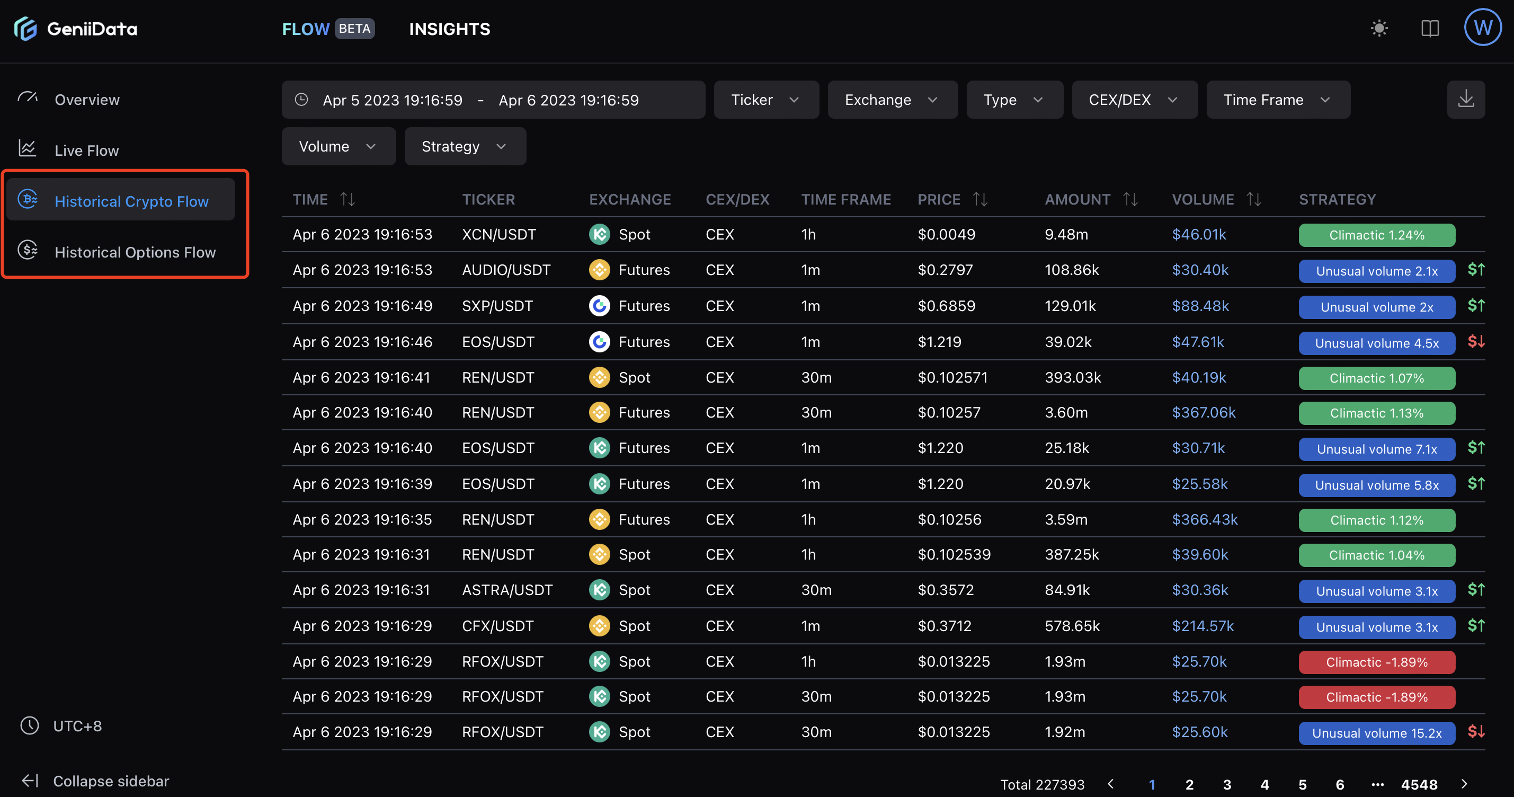Go to page 4548
1514x797 pixels.
[1419, 784]
